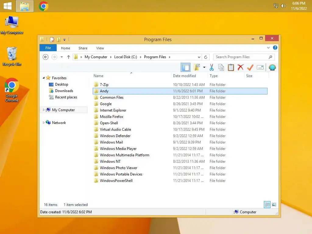Open the folder options dropdown arrow
This screenshot has height=234, width=312.
204,67
